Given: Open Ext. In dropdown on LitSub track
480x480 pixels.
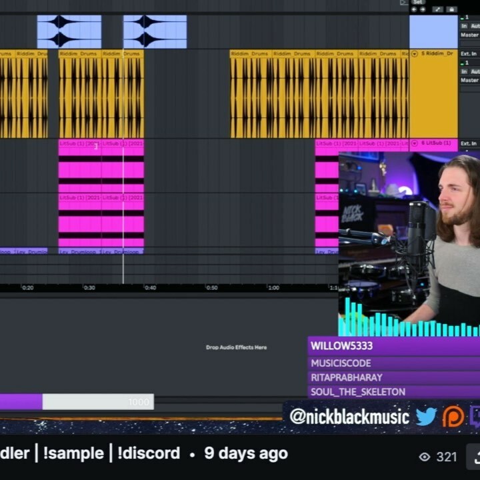Looking at the screenshot, I should pos(469,143).
